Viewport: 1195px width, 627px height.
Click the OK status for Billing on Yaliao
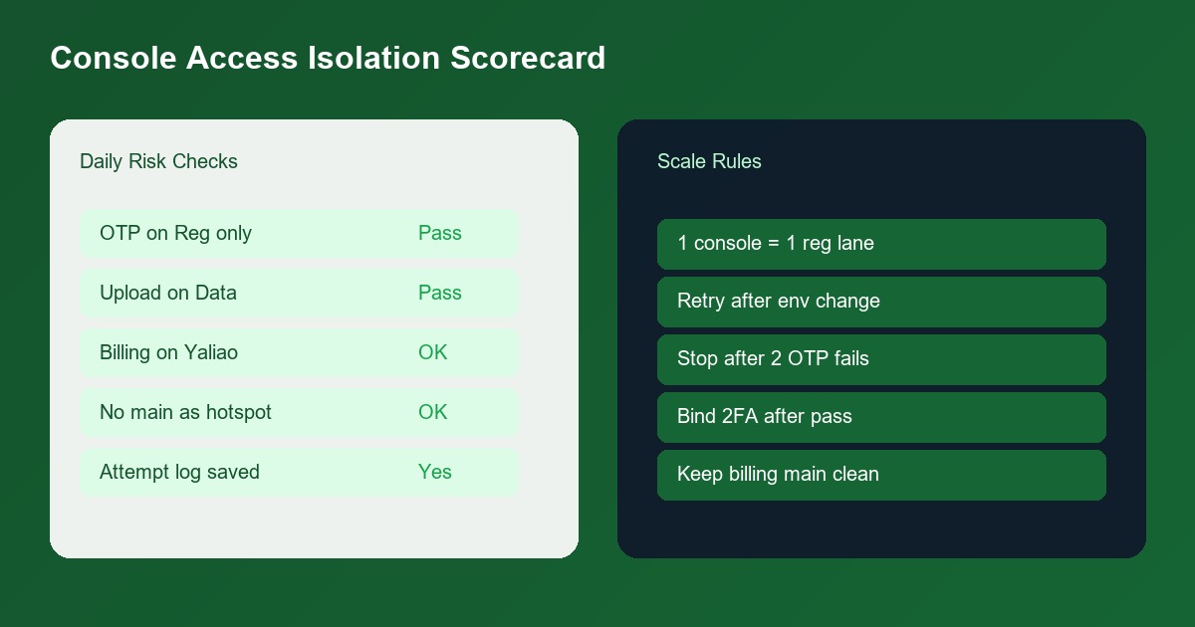(x=433, y=353)
